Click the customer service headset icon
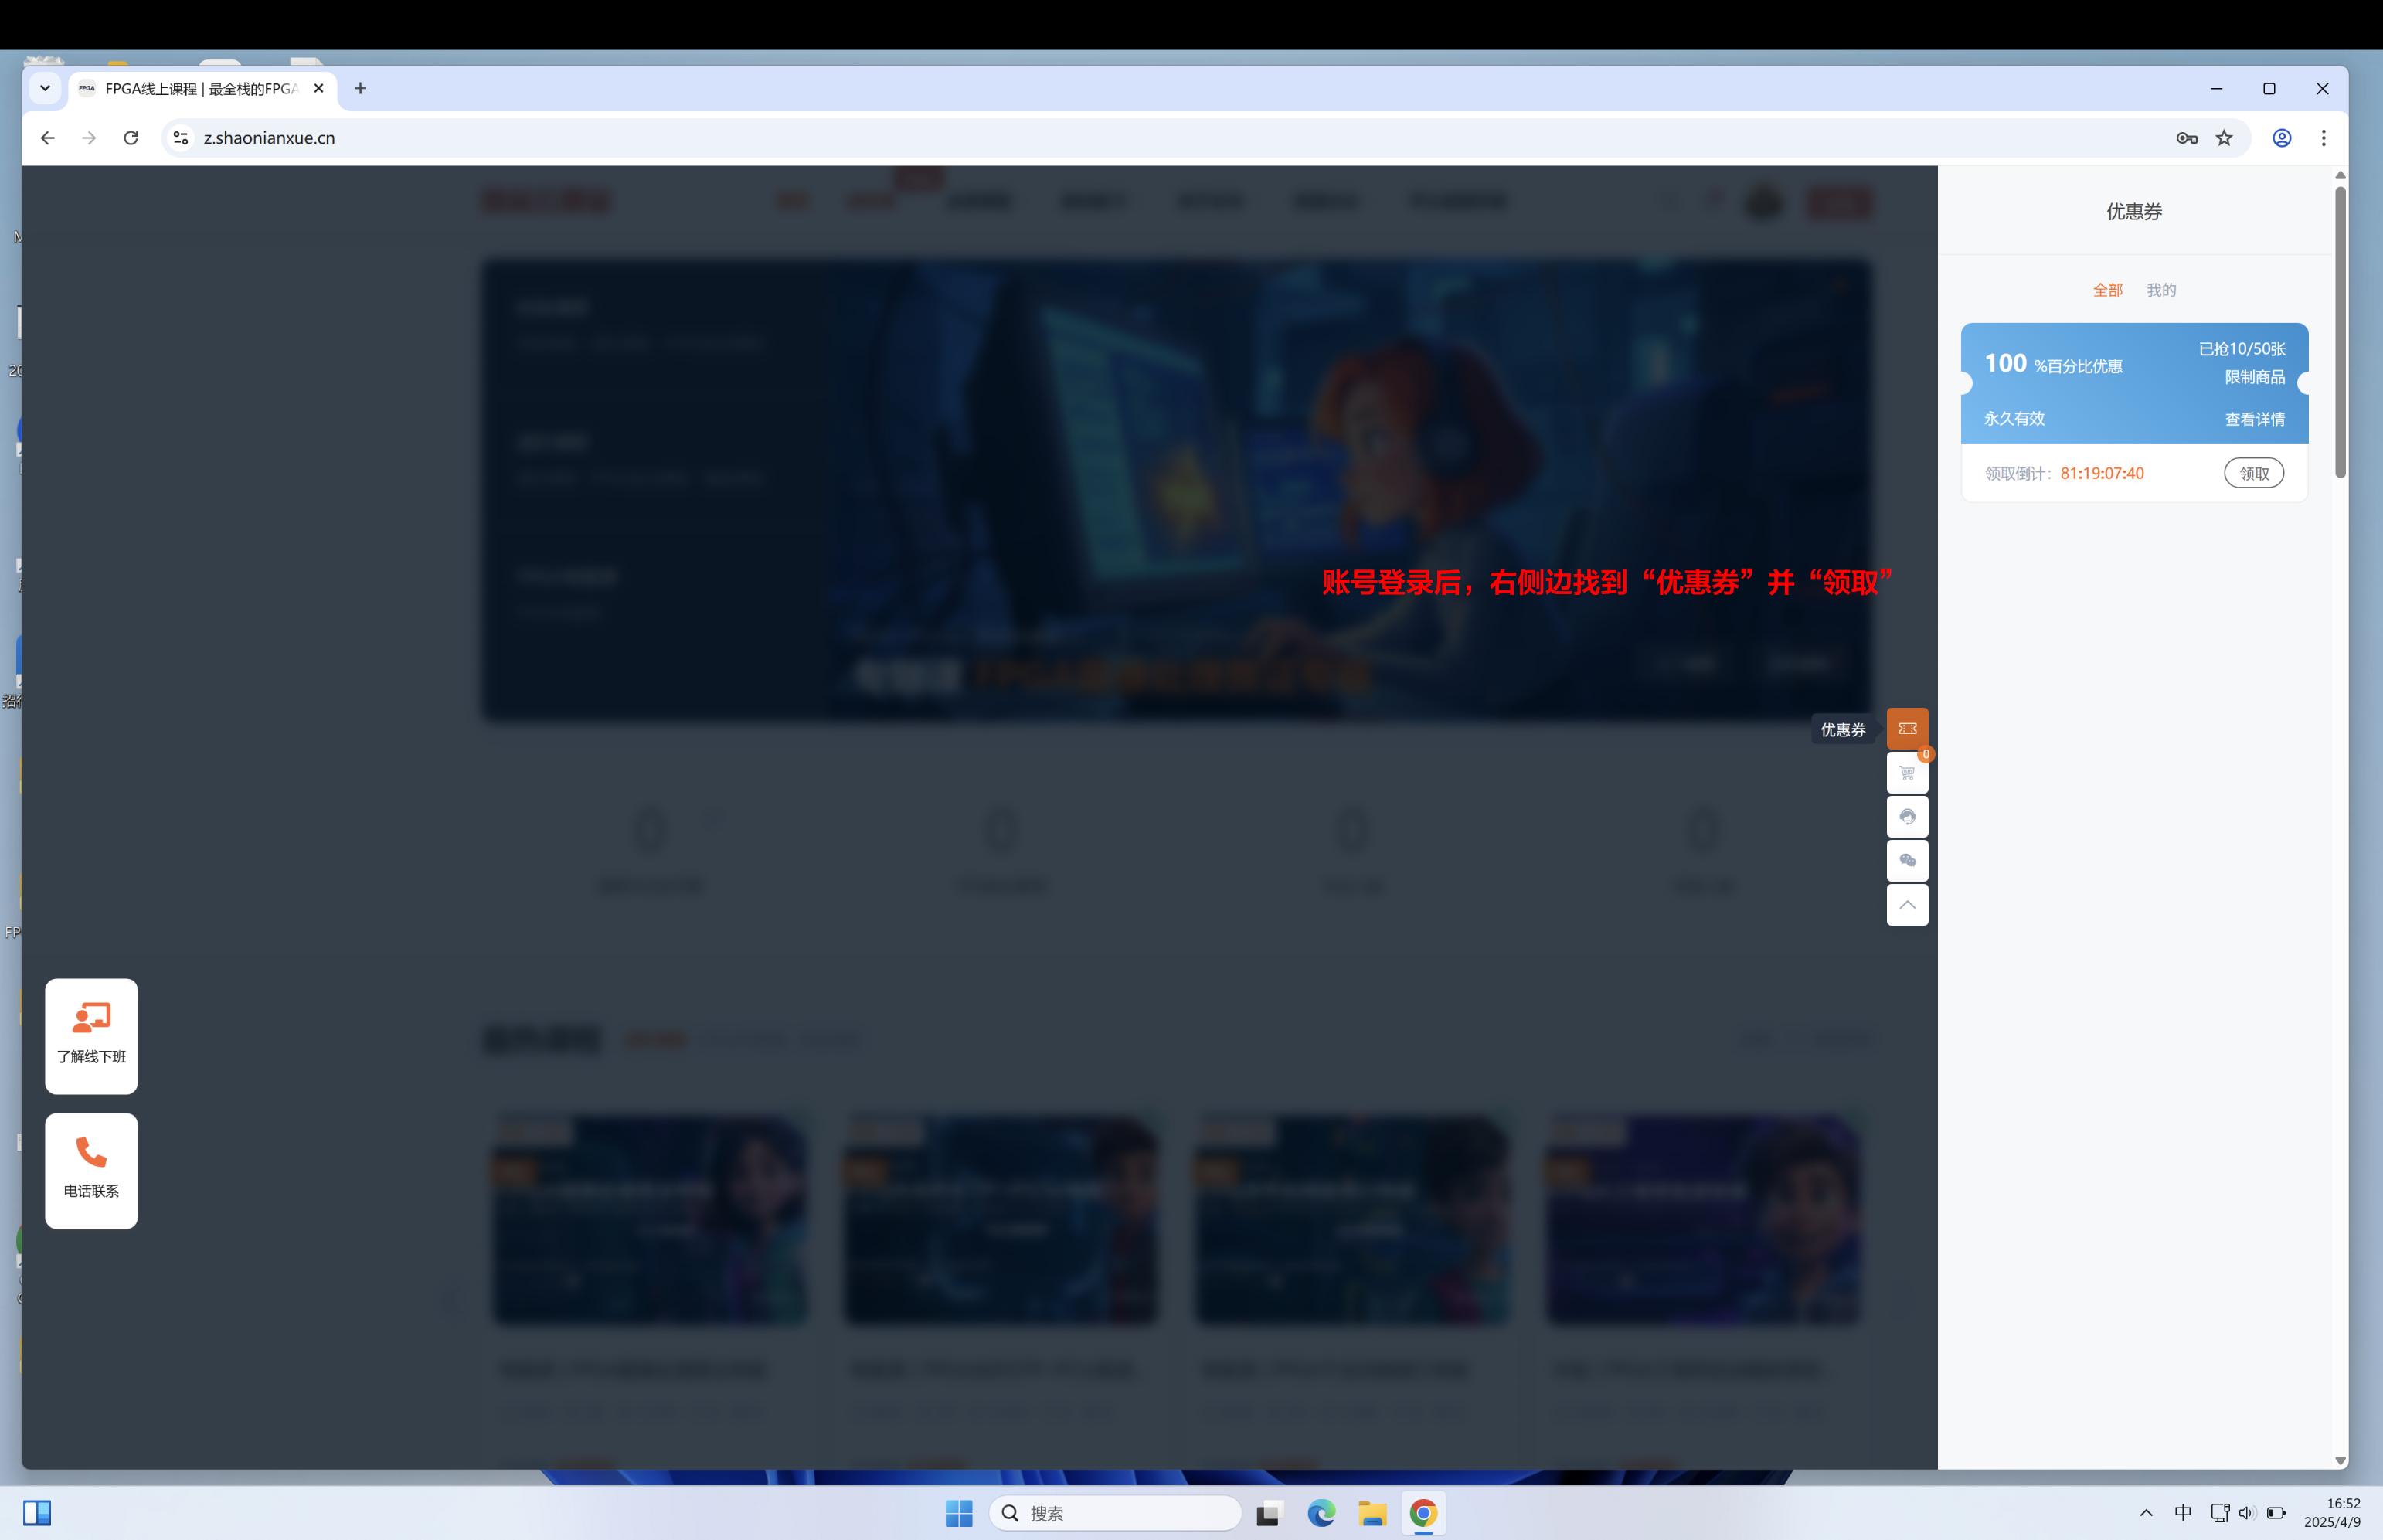 pos(1907,817)
